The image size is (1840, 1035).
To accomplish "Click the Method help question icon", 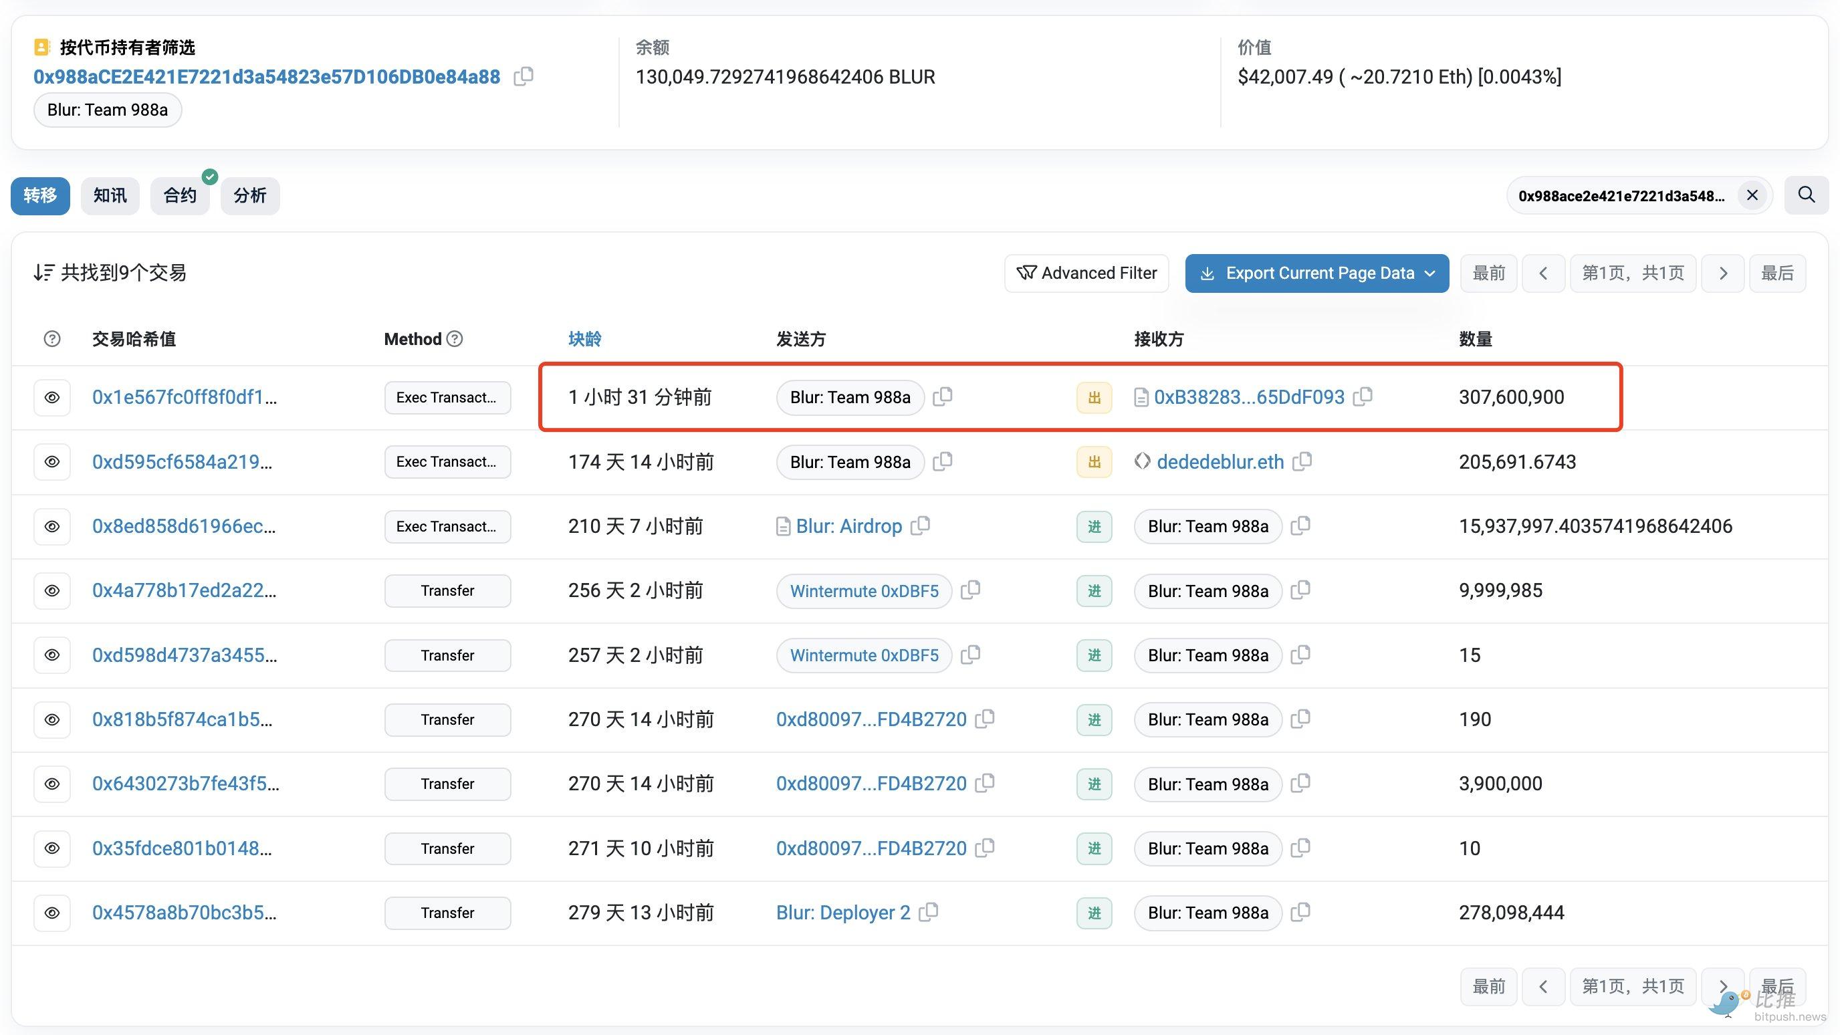I will click(455, 338).
